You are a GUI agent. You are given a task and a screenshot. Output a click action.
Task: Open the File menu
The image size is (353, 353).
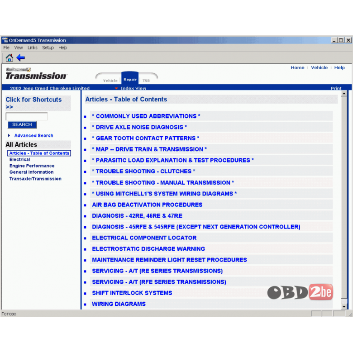pos(6,48)
